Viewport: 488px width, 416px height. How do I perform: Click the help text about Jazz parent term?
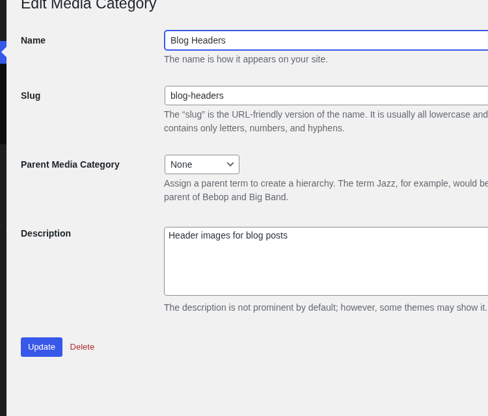[326, 190]
